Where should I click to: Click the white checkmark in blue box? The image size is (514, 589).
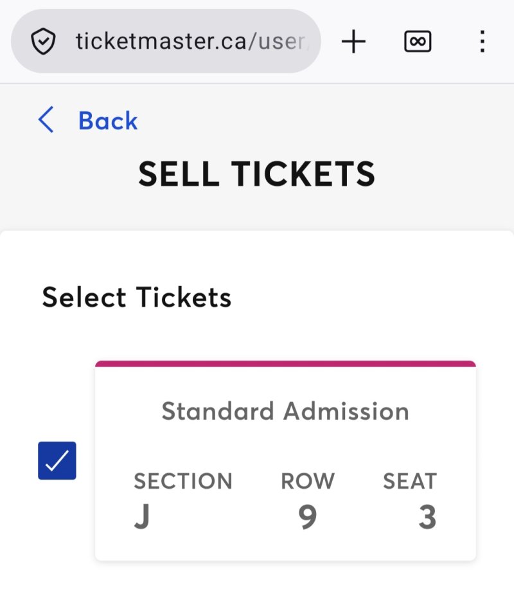57,460
